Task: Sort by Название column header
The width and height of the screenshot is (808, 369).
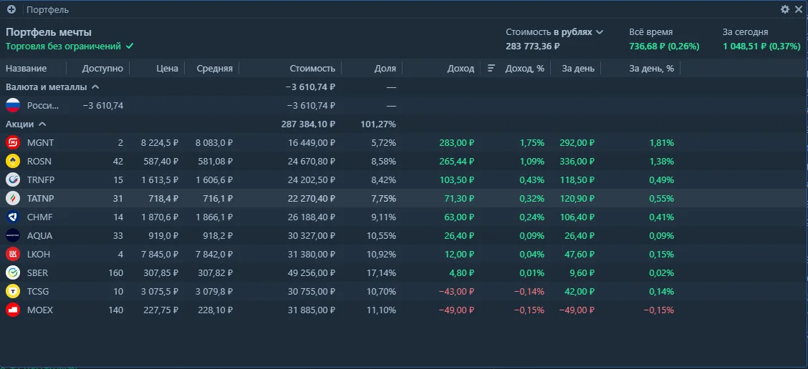Action: coord(27,69)
